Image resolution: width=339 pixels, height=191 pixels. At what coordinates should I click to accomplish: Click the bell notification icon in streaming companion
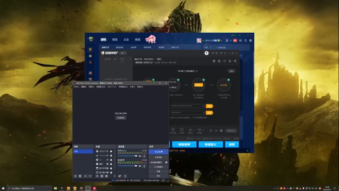230,61
